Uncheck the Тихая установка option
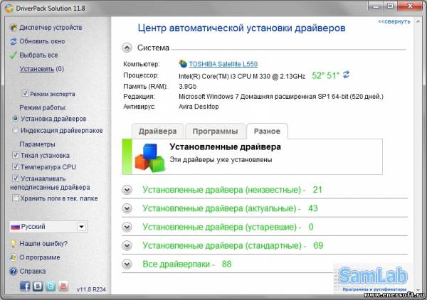This screenshot has width=427, height=300. [16, 155]
